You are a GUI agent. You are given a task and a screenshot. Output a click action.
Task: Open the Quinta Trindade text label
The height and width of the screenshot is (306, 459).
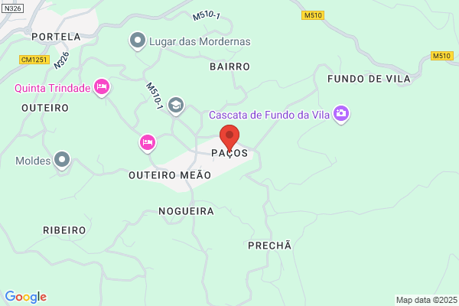pos(52,88)
